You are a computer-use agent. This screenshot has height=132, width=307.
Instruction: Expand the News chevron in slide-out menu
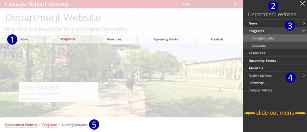tap(304, 23)
